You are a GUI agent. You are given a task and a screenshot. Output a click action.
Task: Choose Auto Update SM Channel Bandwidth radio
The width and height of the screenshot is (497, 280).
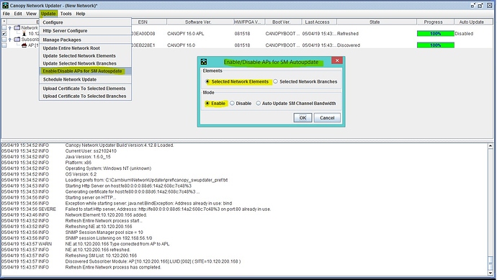[x=258, y=103]
